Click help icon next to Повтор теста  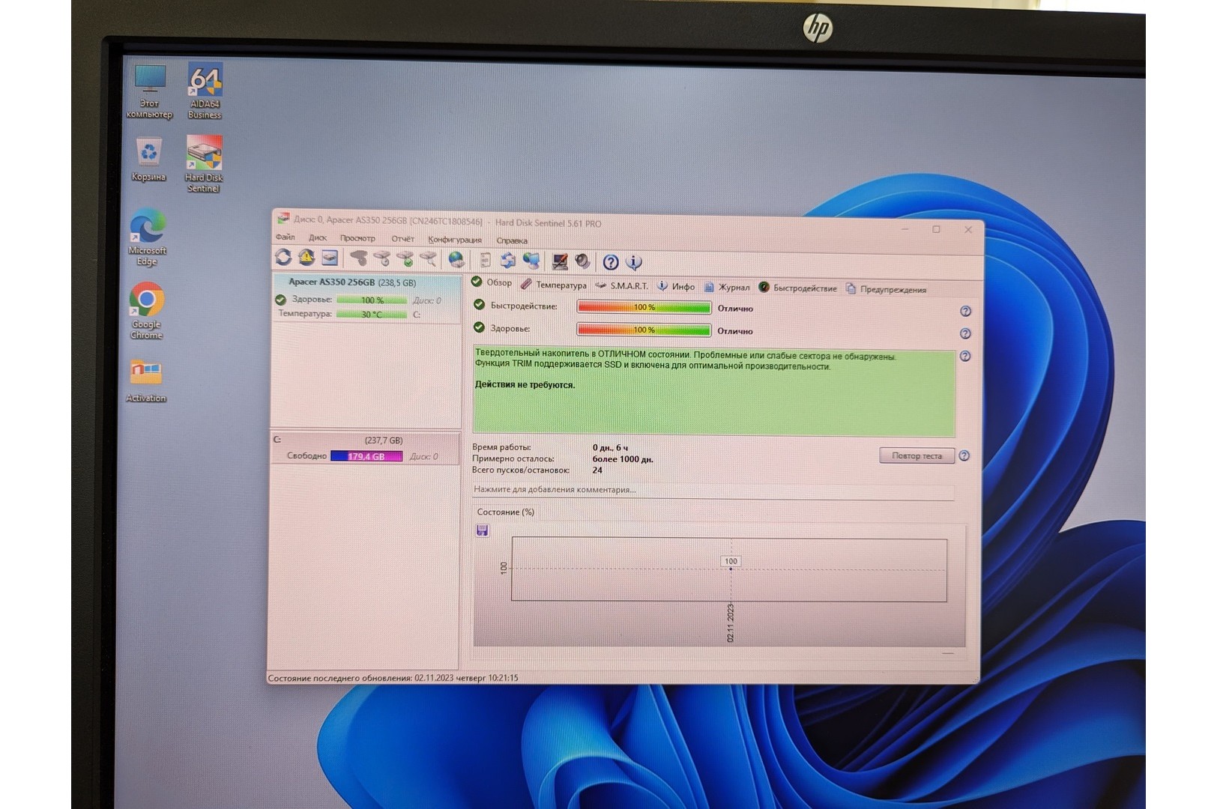(x=964, y=455)
